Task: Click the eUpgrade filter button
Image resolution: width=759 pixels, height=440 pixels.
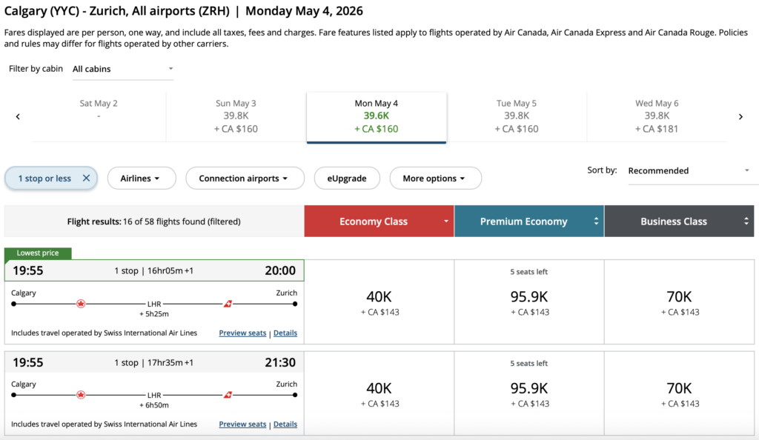Action: (347, 179)
